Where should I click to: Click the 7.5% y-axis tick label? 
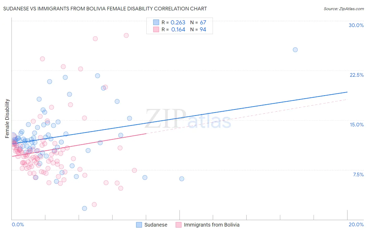358,175
